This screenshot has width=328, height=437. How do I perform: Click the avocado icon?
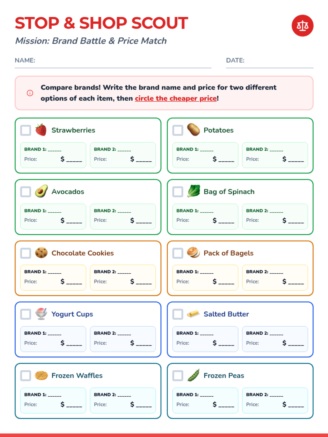click(x=41, y=191)
